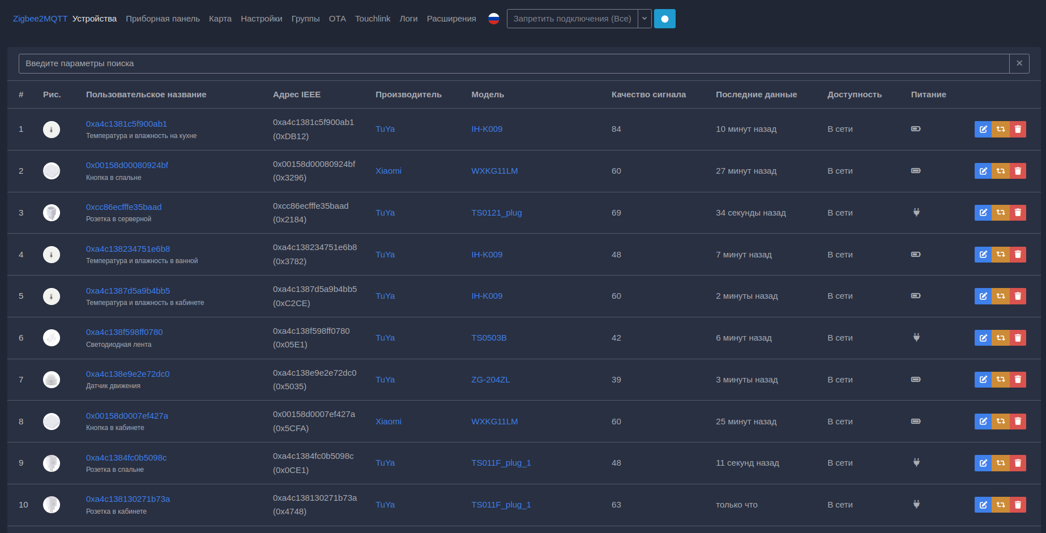Open device 0xa4c1381c5f900ab1 details

(x=126, y=124)
